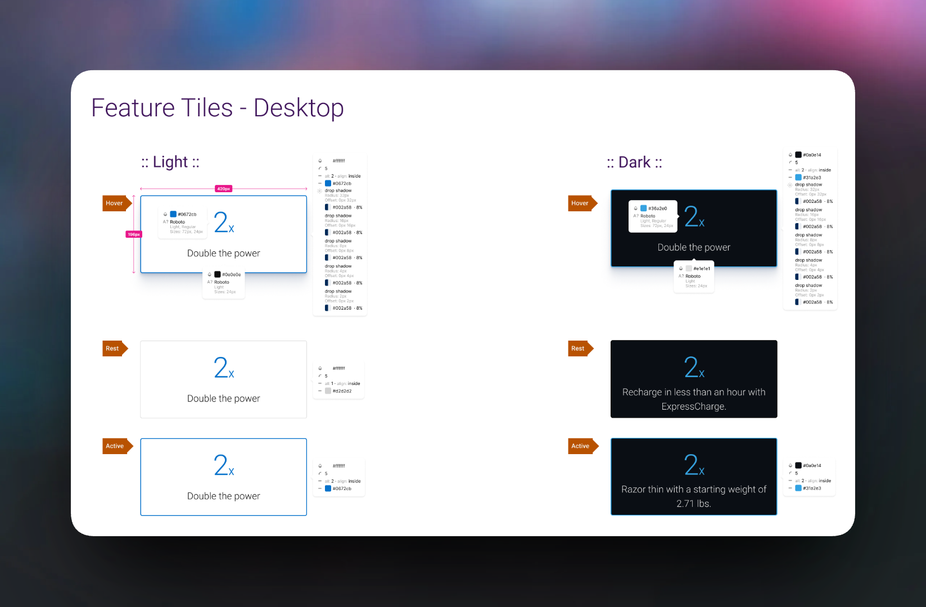Switch to the ':: Dark ::' section

(x=634, y=162)
